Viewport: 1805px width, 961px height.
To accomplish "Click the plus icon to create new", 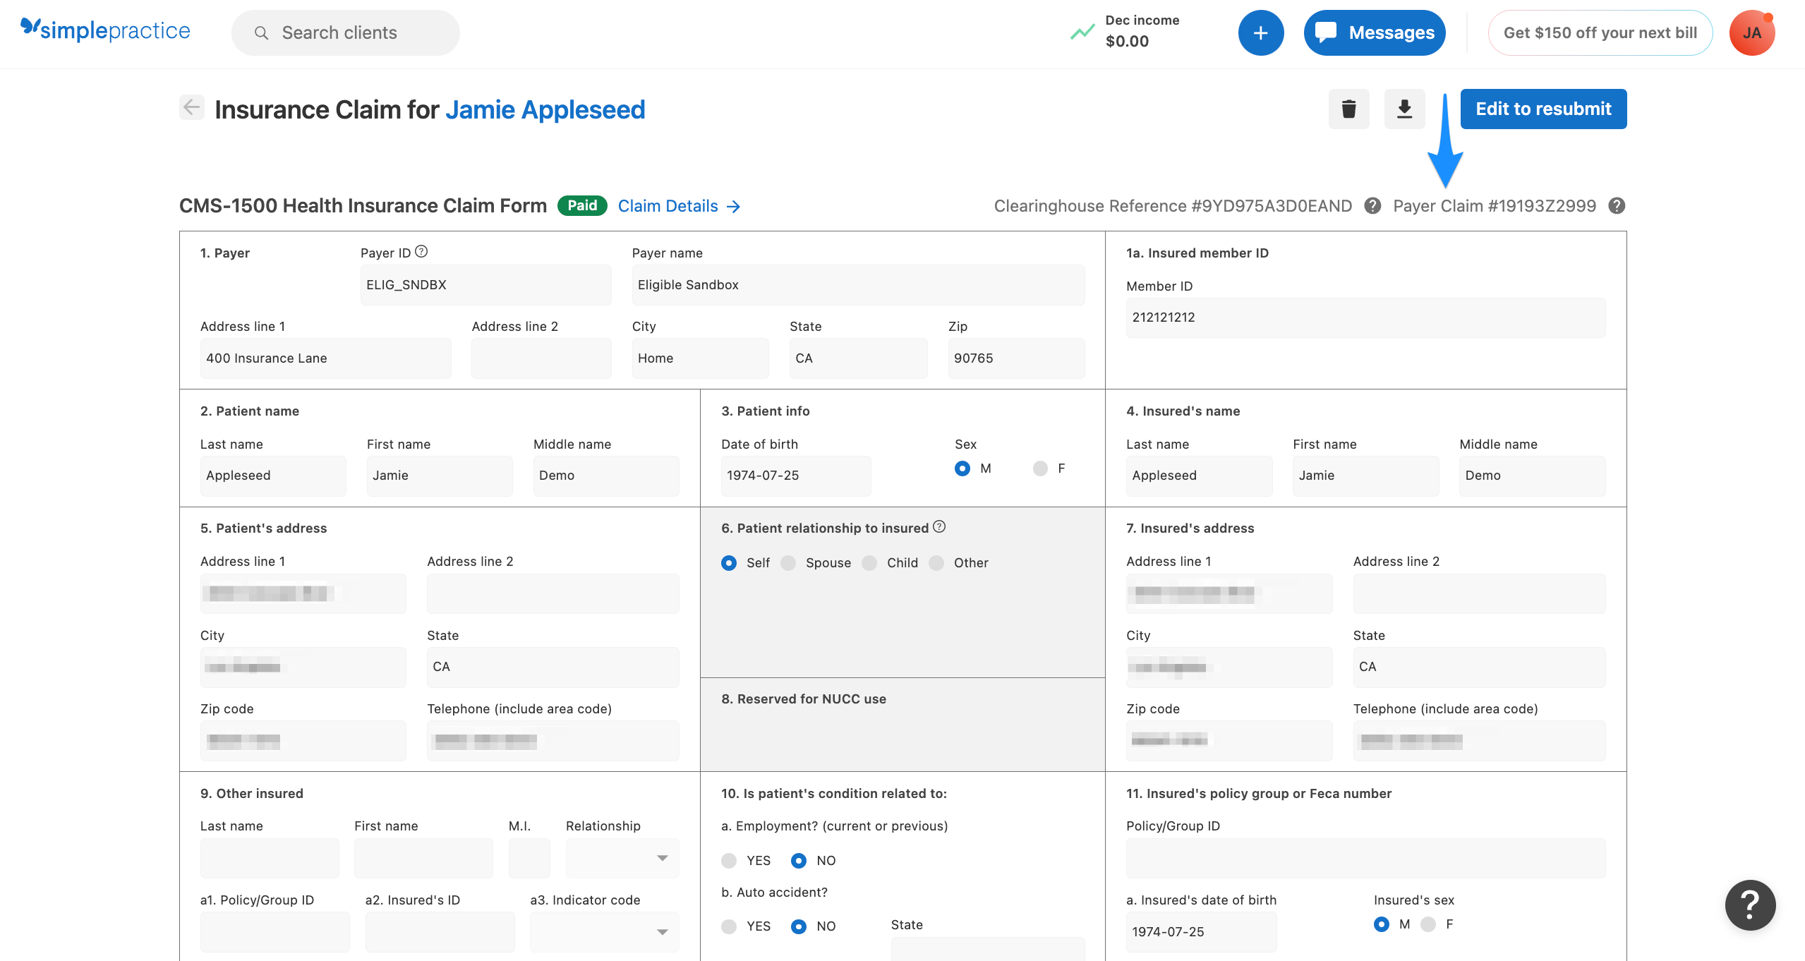I will click(1261, 32).
